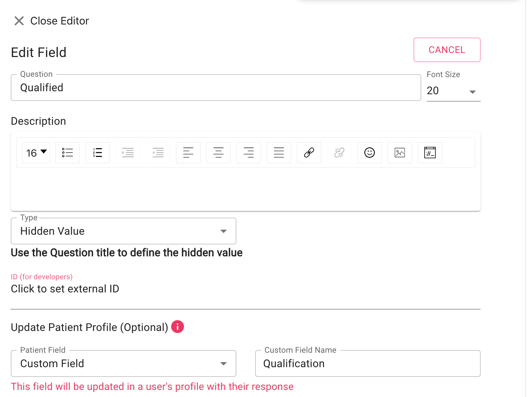Image resolution: width=527 pixels, height=397 pixels.
Task: Click the outdent icon in toolbar
Action: (158, 153)
